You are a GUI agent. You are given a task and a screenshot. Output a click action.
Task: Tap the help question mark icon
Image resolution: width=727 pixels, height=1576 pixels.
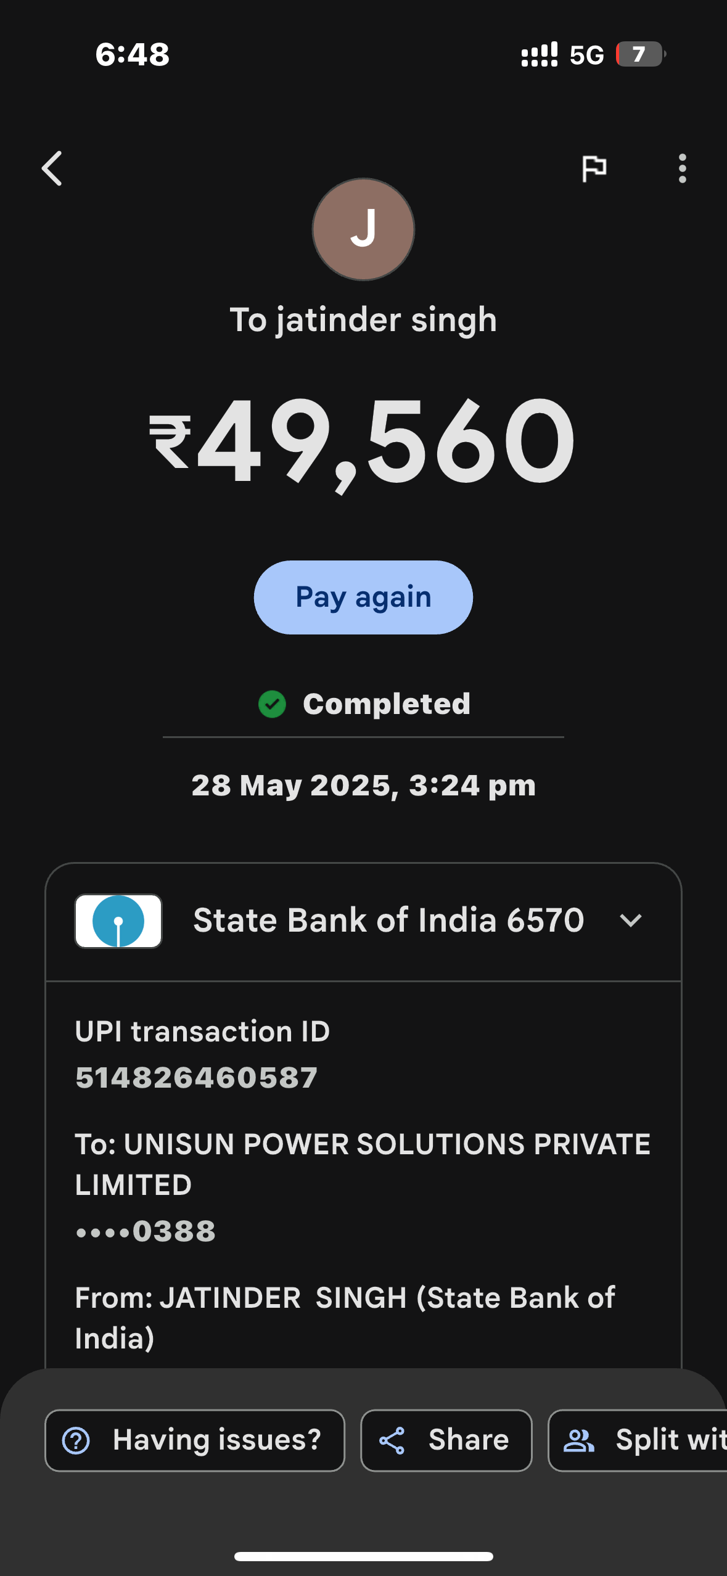pyautogui.click(x=76, y=1441)
